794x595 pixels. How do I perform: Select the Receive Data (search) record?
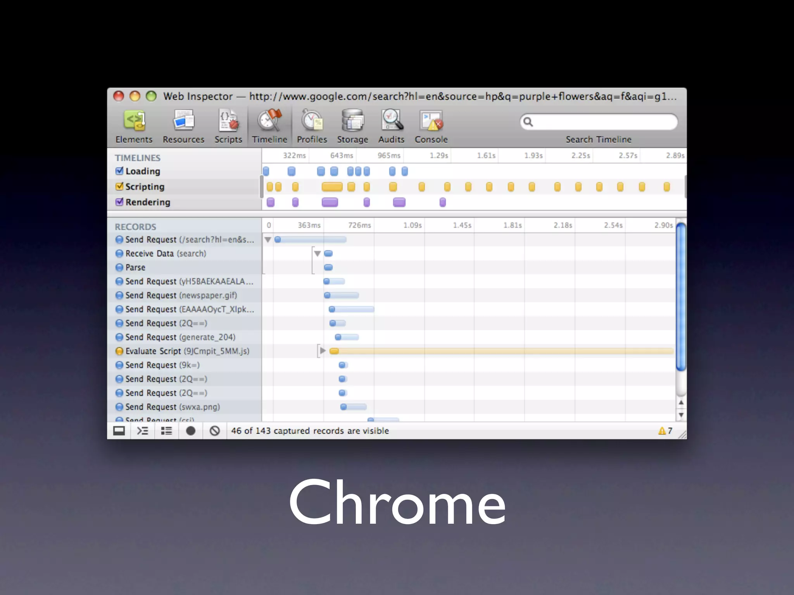pos(185,254)
